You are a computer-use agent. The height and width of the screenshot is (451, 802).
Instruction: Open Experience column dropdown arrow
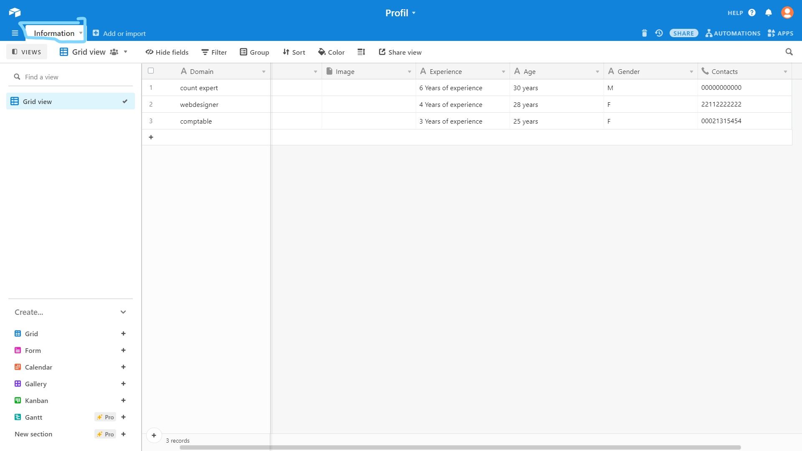503,72
